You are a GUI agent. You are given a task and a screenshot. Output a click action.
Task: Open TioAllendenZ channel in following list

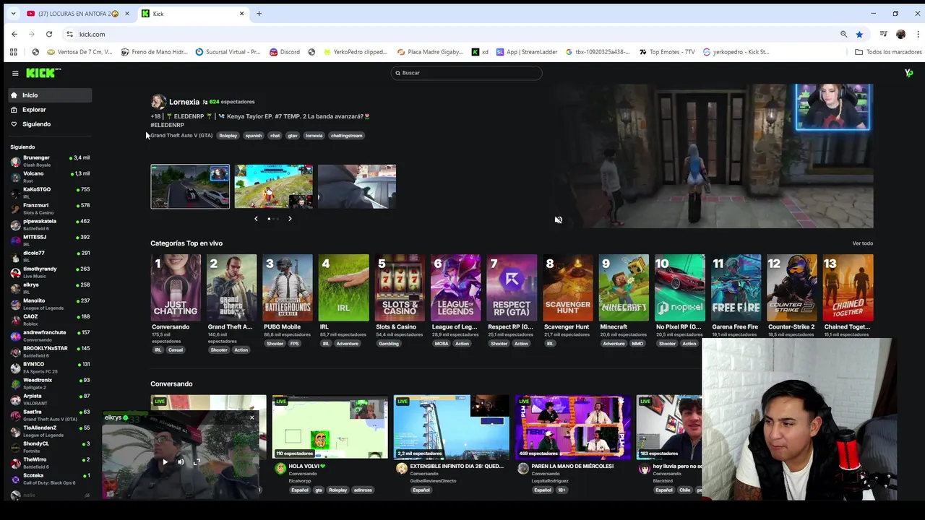coord(50,431)
